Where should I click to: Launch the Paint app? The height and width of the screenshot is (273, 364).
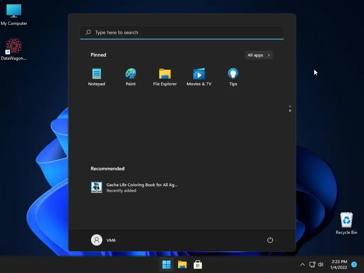(x=131, y=77)
